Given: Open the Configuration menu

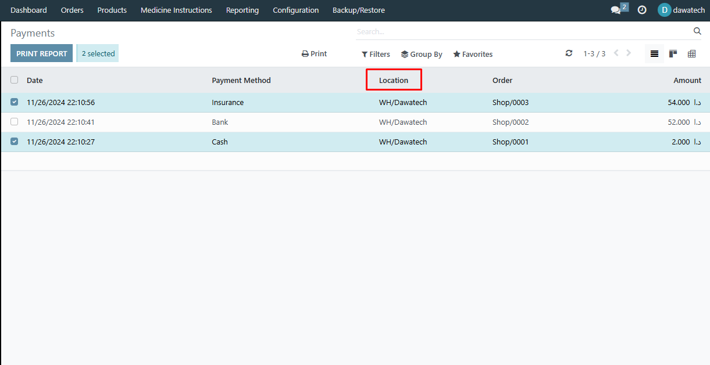Looking at the screenshot, I should pyautogui.click(x=296, y=10).
